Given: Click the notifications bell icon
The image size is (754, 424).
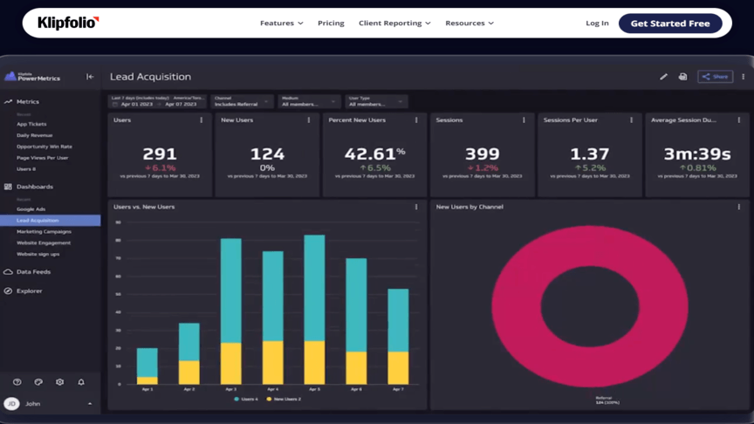Looking at the screenshot, I should (81, 382).
